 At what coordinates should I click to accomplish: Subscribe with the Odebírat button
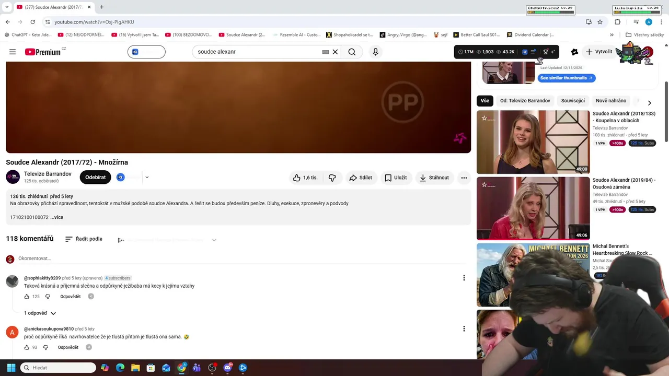95,177
